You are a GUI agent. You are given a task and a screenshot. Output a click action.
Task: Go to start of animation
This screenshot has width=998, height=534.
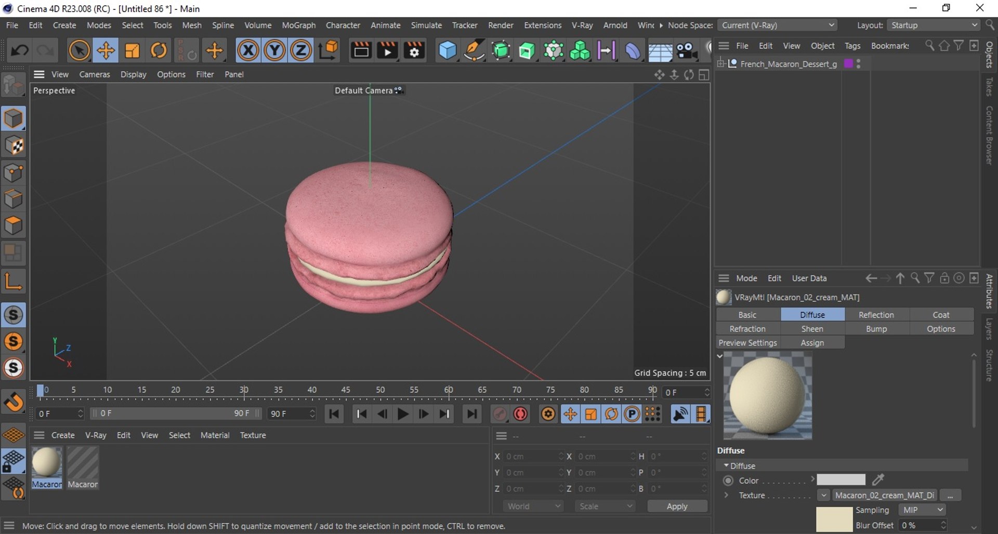[x=334, y=414]
